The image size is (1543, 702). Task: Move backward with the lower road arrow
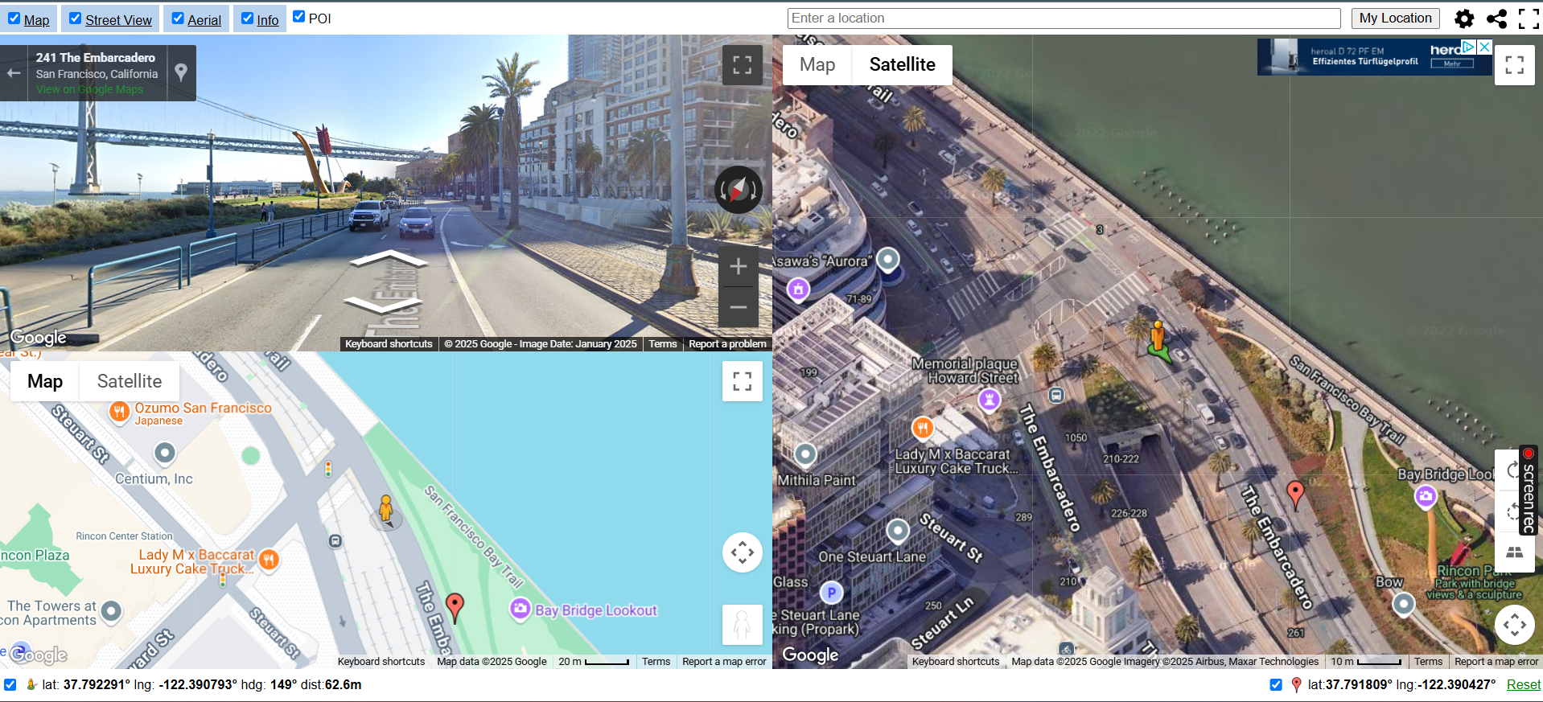point(383,305)
